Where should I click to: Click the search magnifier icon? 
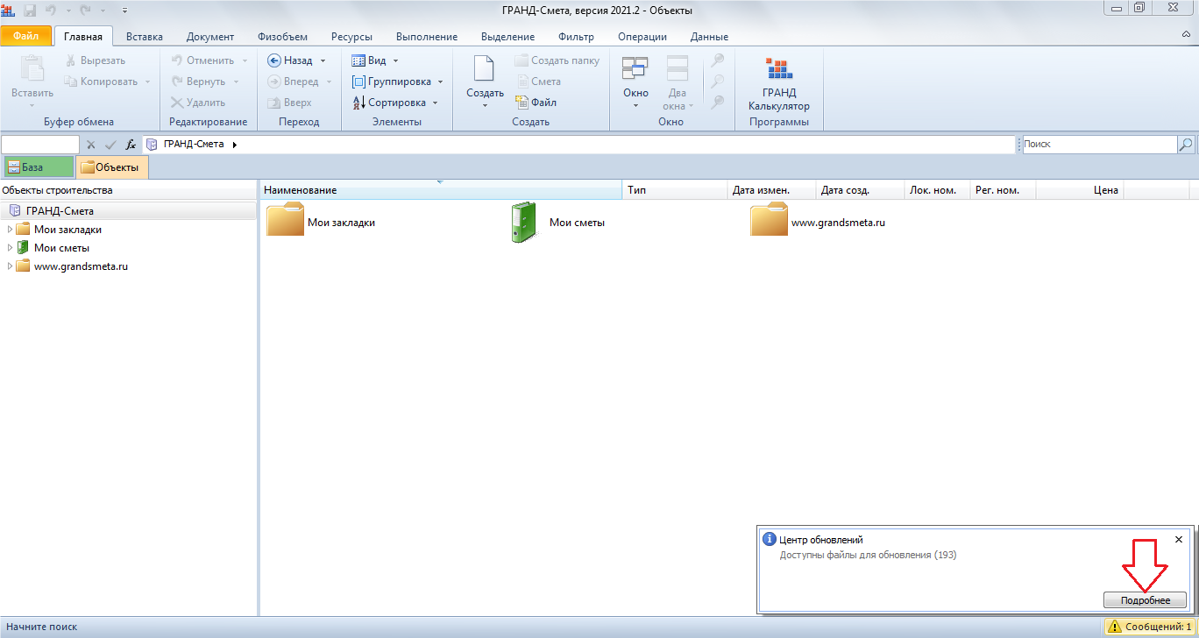click(1185, 145)
